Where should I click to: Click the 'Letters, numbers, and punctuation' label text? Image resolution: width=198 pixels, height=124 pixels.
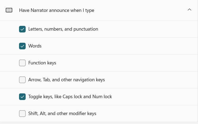tap(63, 29)
